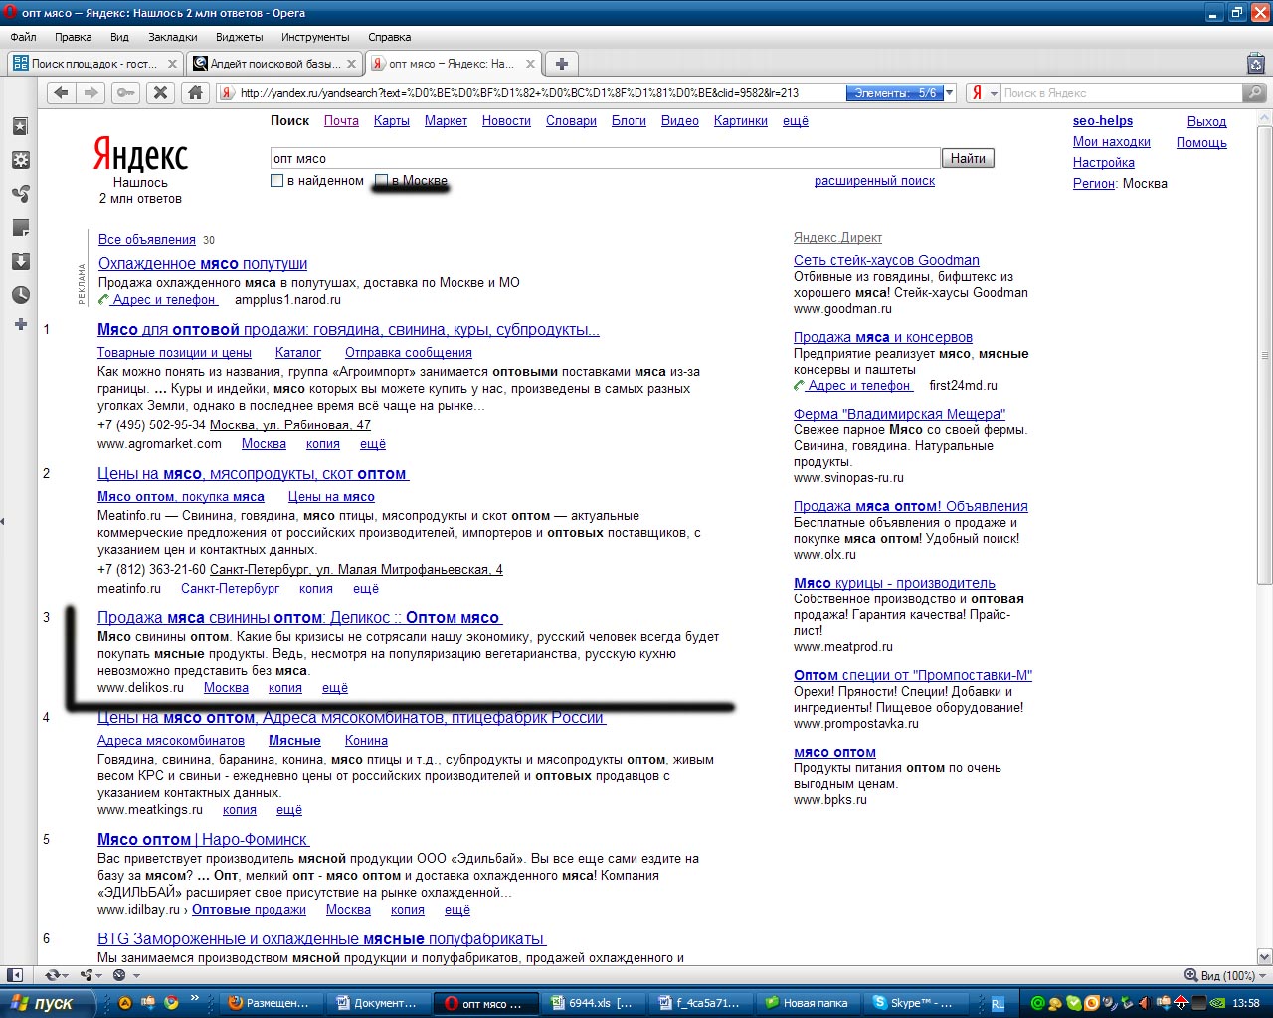The width and height of the screenshot is (1273, 1018).
Task: Toggle panels with status bar panel icon
Action: coord(14,975)
